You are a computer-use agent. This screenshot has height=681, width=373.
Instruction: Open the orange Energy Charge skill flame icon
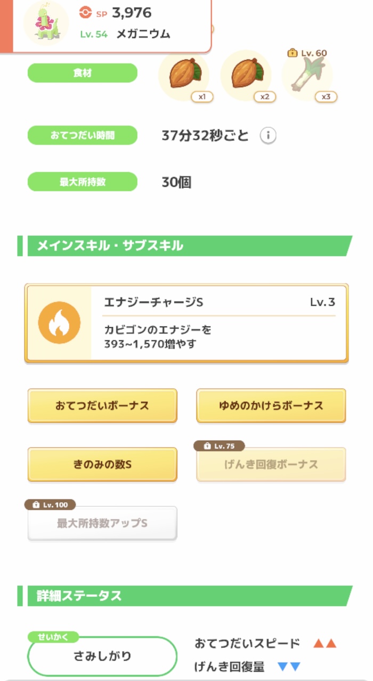[59, 322]
